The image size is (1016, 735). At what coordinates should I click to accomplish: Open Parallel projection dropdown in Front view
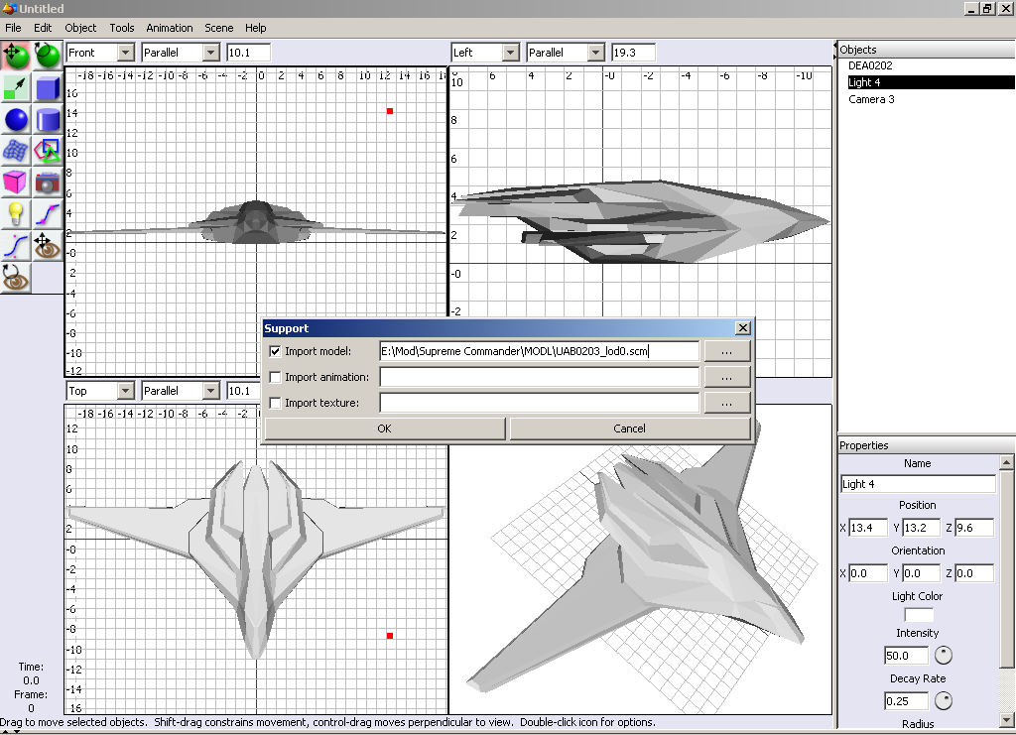click(210, 53)
